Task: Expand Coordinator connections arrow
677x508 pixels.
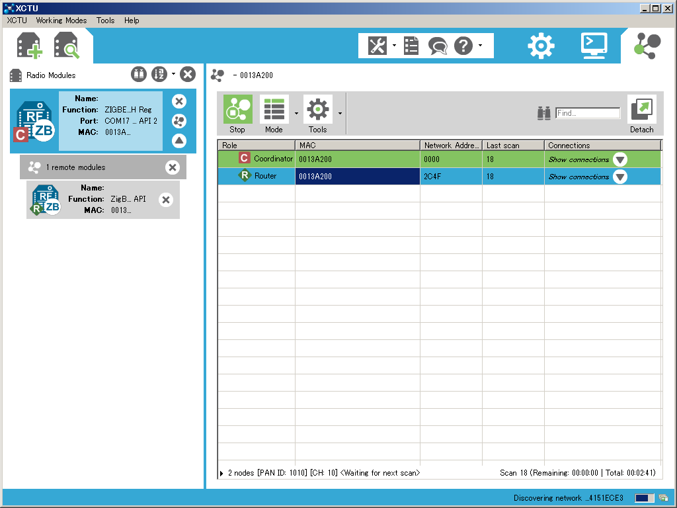Action: coord(620,159)
